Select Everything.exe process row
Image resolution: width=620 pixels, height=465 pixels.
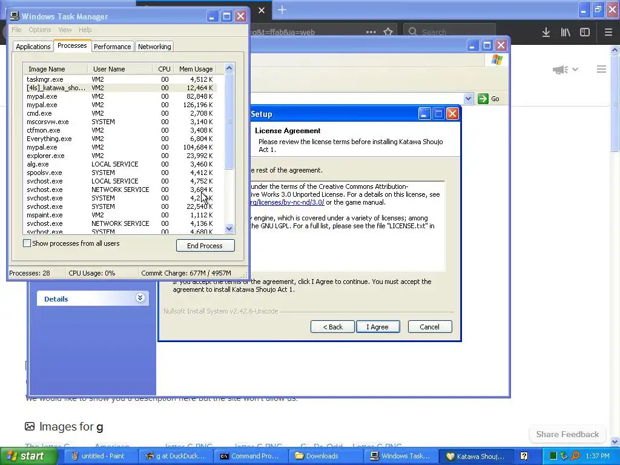120,139
